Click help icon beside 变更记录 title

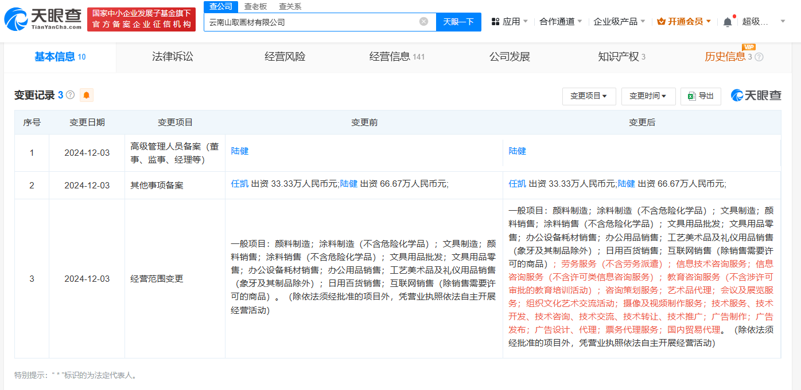point(70,95)
